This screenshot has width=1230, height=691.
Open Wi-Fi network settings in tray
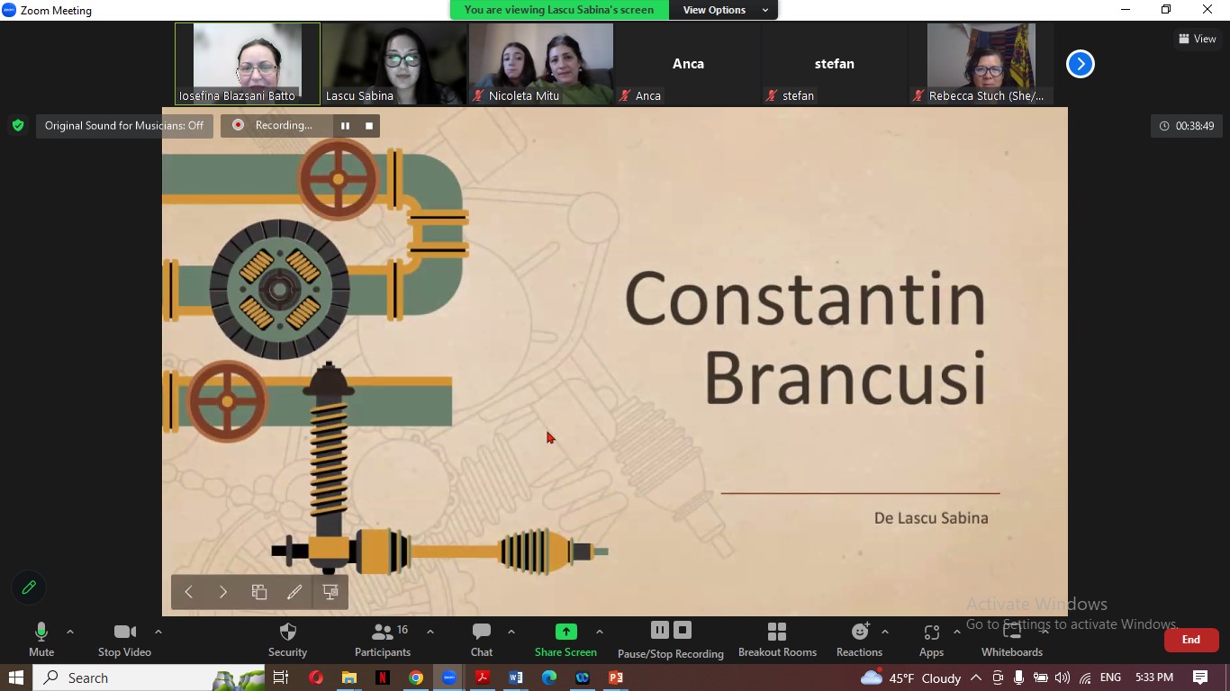coord(1084,678)
